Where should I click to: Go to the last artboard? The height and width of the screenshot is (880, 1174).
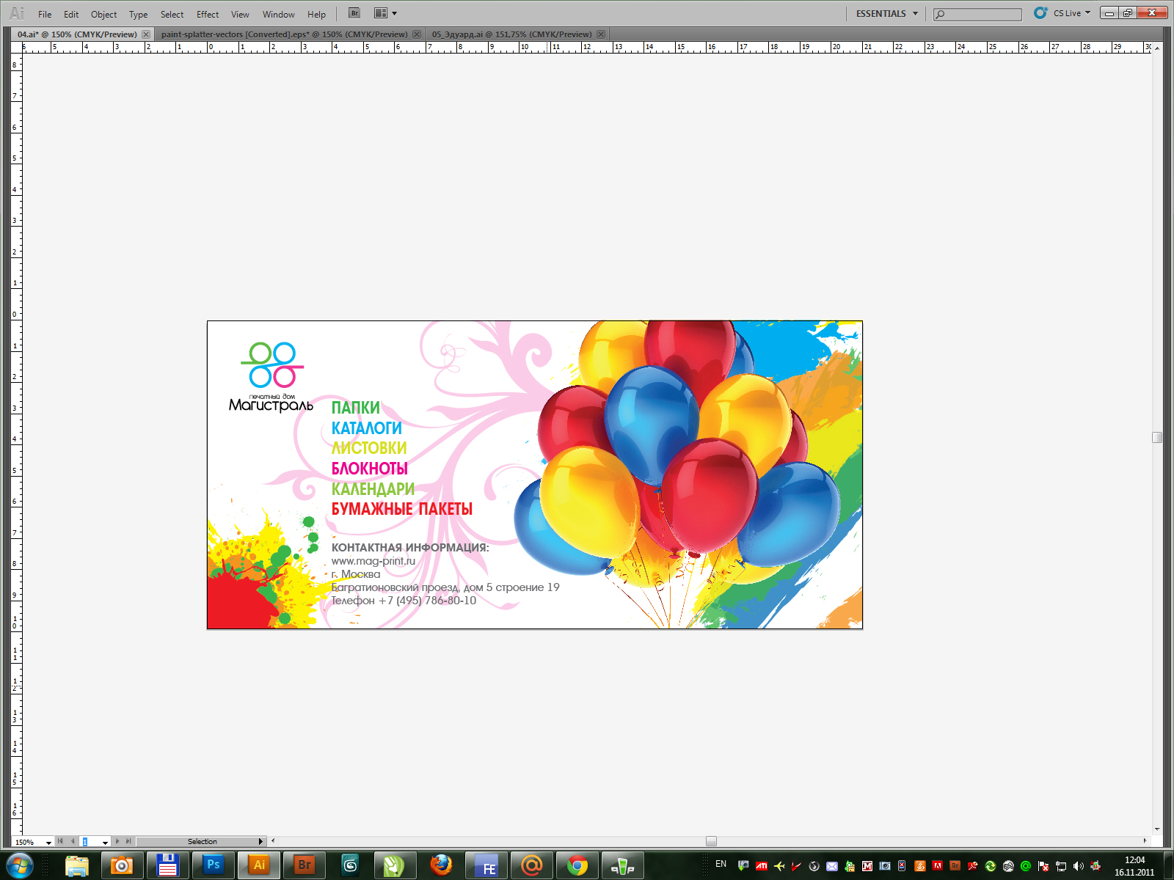click(x=128, y=841)
